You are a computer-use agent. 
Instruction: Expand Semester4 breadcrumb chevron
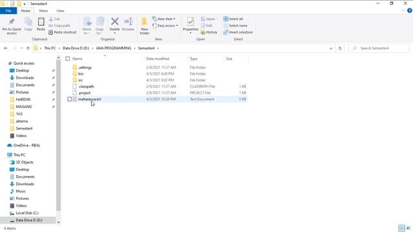157,48
